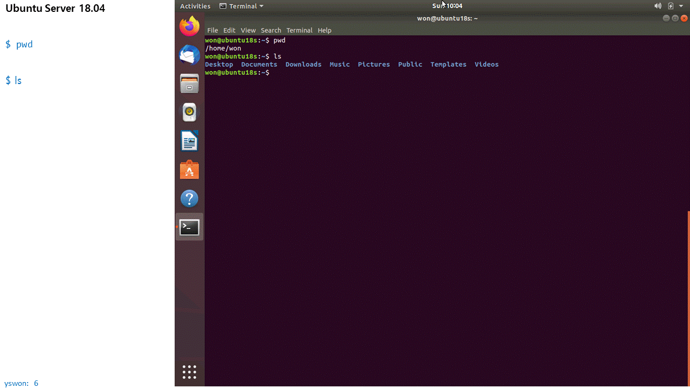The width and height of the screenshot is (690, 388).
Task: Open the Help dock icon
Action: 189,198
